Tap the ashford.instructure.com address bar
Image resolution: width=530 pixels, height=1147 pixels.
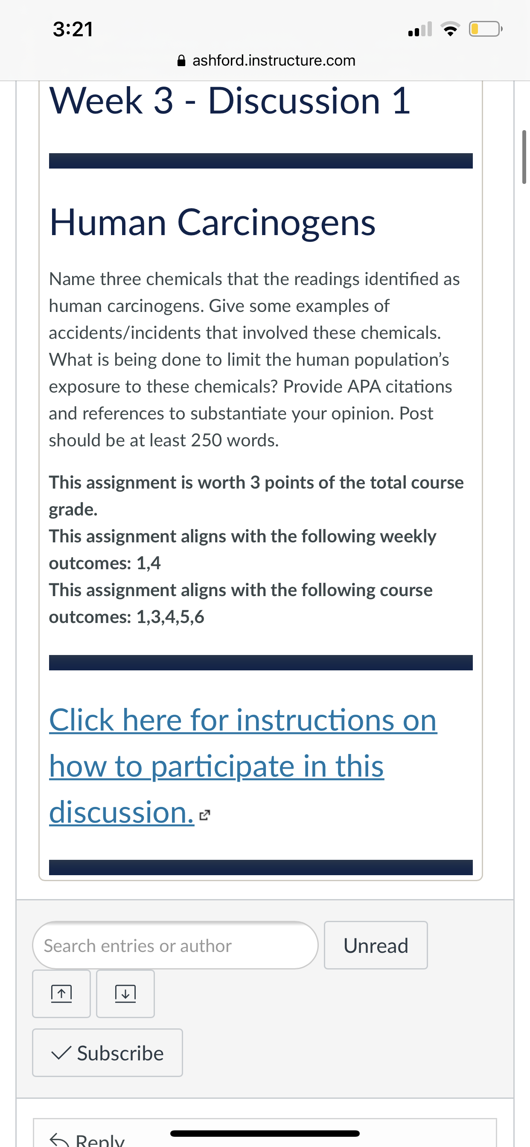266,60
